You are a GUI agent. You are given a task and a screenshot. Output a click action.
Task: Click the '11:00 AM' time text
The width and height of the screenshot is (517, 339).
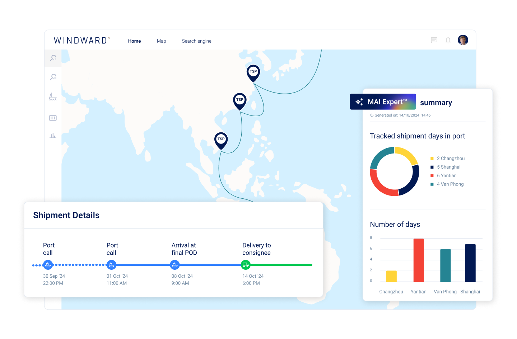(117, 283)
